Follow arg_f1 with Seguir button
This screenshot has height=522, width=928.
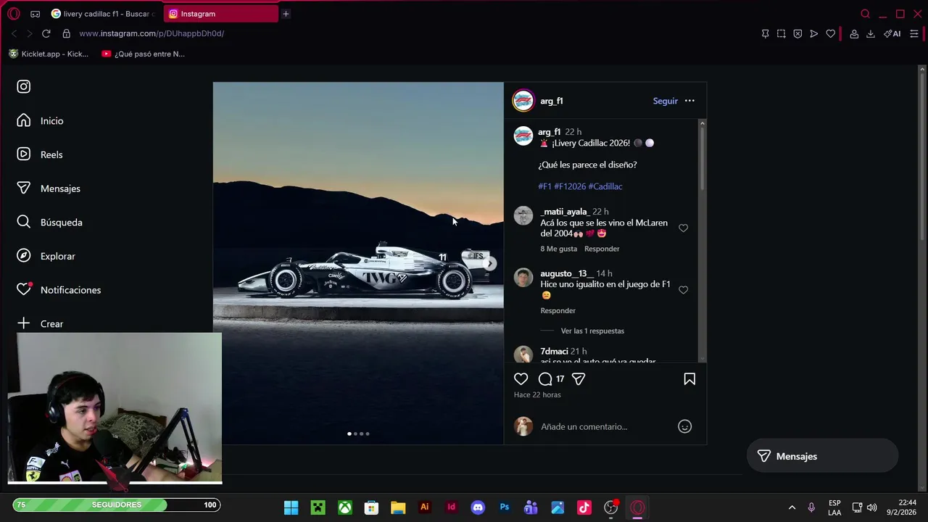[x=665, y=101]
